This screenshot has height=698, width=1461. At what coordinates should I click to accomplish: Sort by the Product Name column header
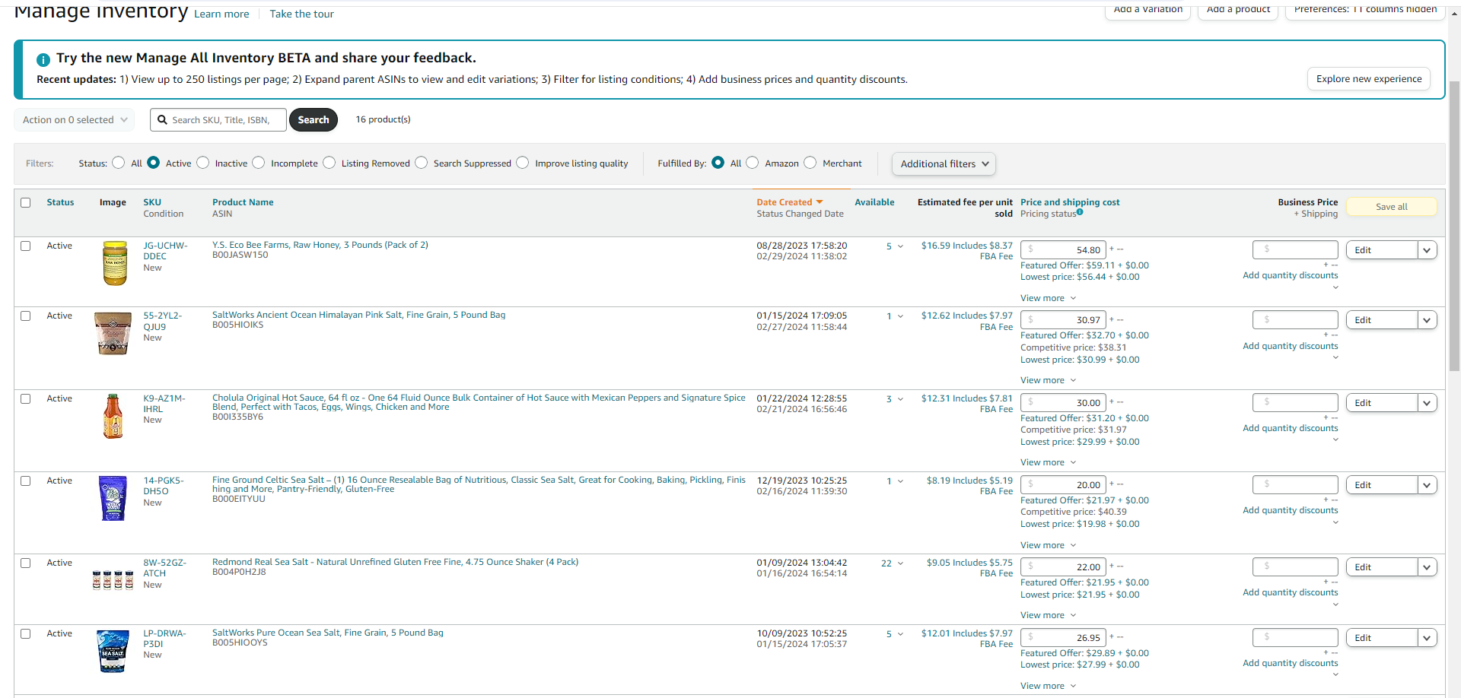point(243,202)
